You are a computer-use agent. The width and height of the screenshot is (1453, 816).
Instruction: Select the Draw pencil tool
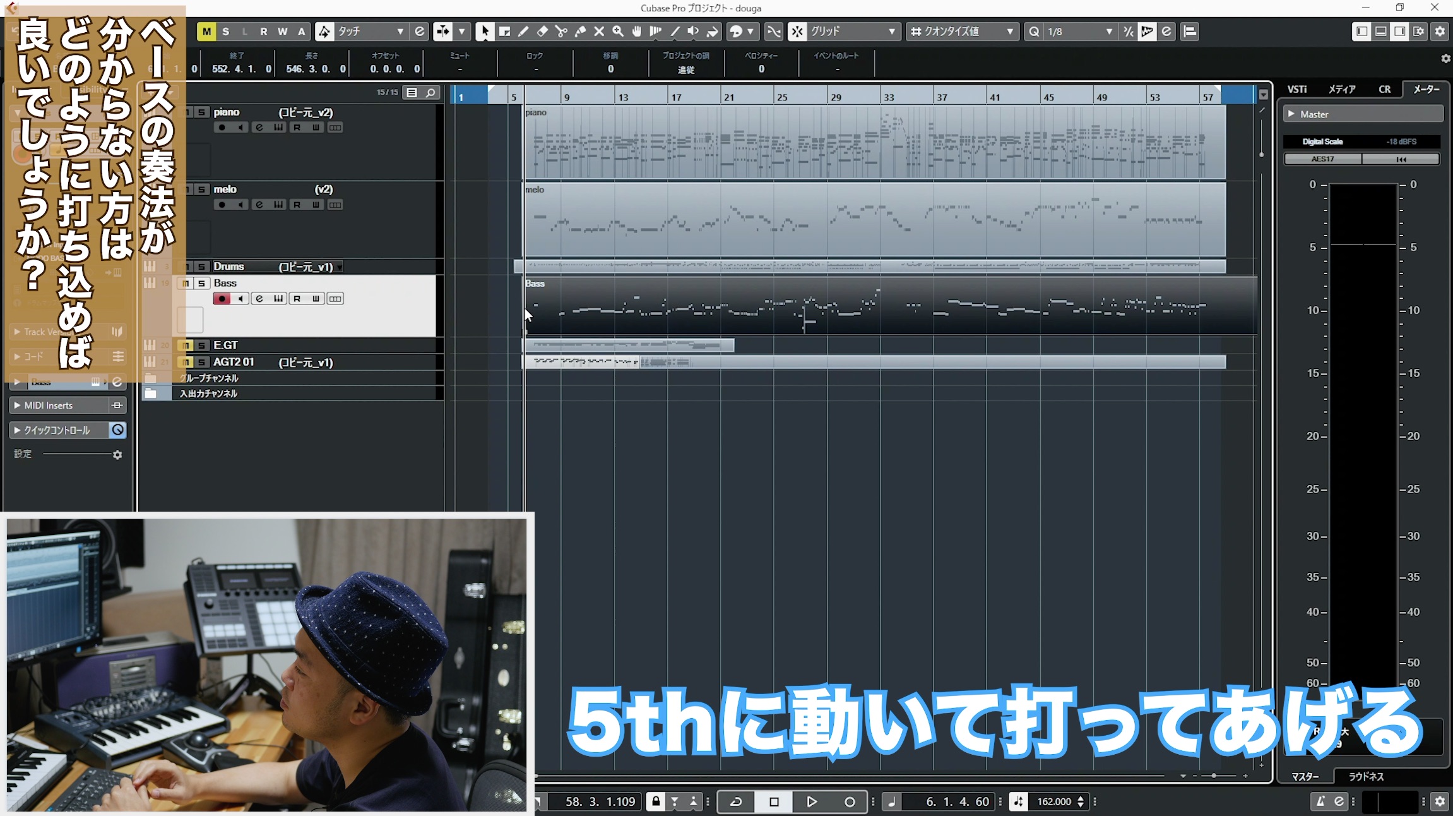(x=523, y=32)
